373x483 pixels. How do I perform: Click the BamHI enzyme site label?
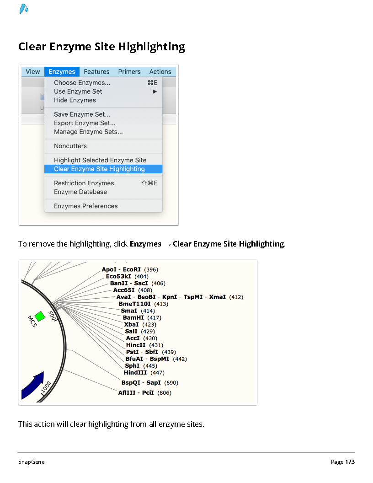click(133, 317)
